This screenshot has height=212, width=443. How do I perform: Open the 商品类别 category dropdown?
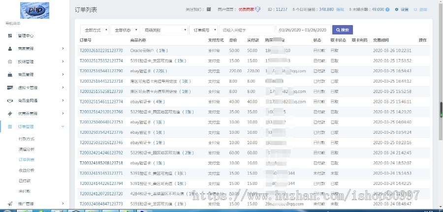[x=164, y=30]
